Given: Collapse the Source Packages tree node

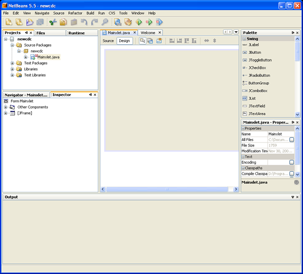Looking at the screenshot, I should tap(13, 45).
